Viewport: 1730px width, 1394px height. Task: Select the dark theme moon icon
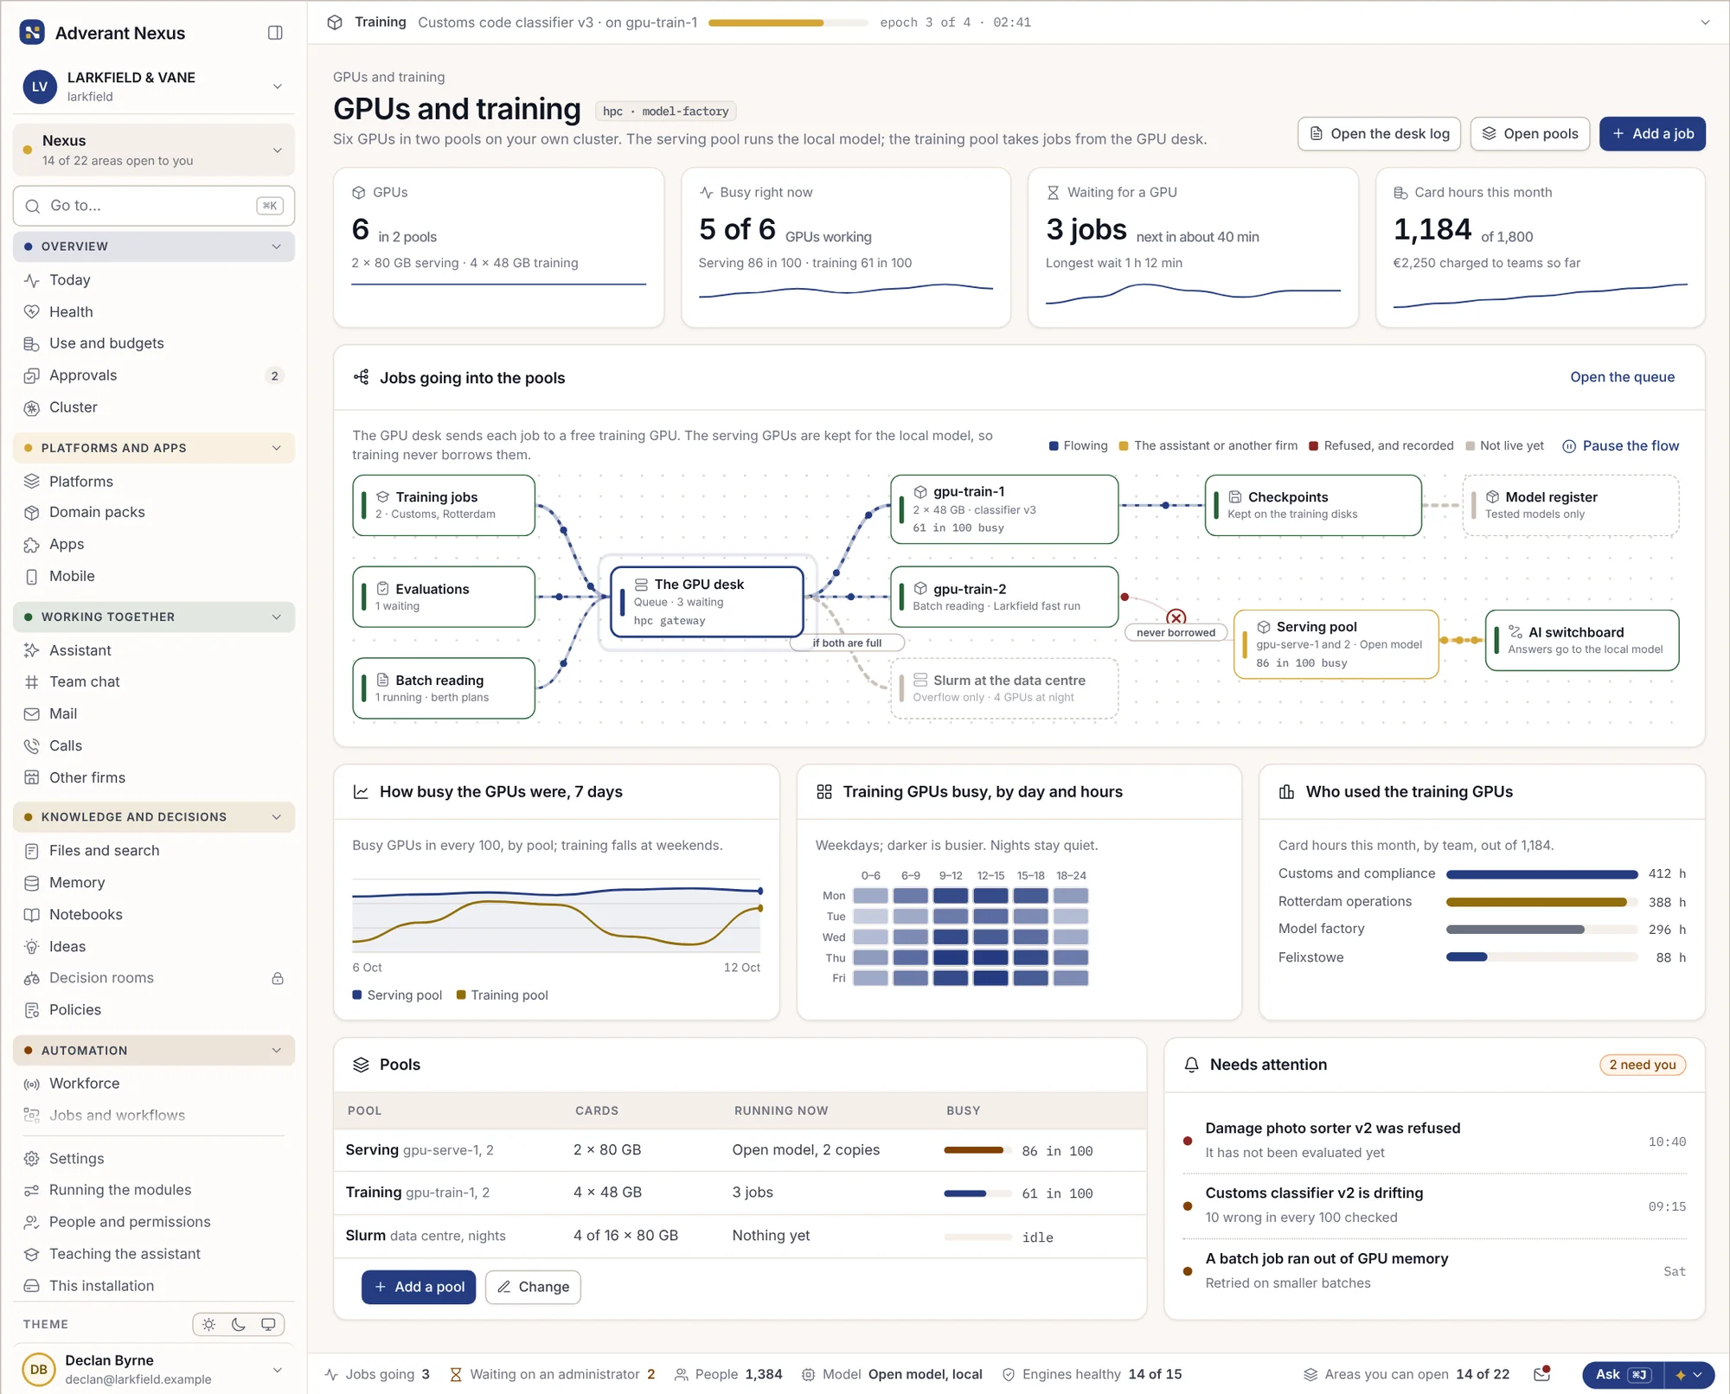pos(239,1324)
